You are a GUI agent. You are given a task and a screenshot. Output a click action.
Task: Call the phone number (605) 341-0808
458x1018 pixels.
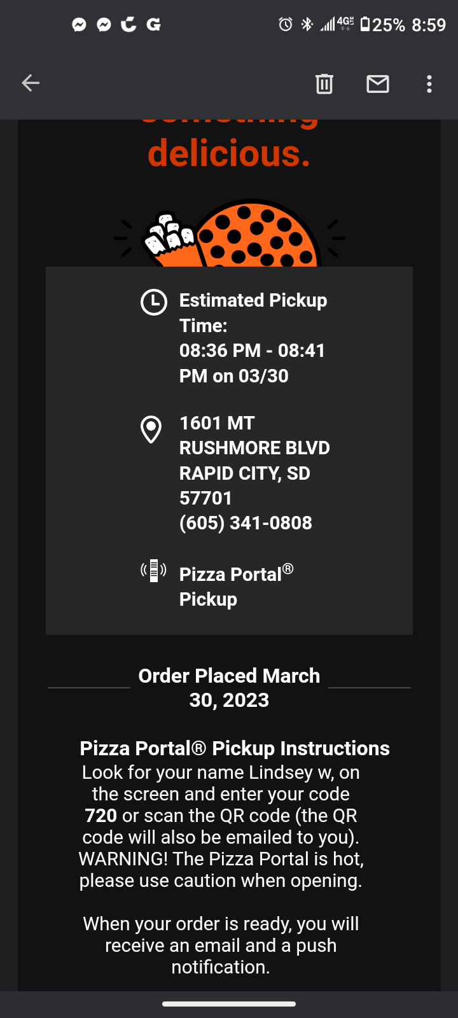point(246,523)
